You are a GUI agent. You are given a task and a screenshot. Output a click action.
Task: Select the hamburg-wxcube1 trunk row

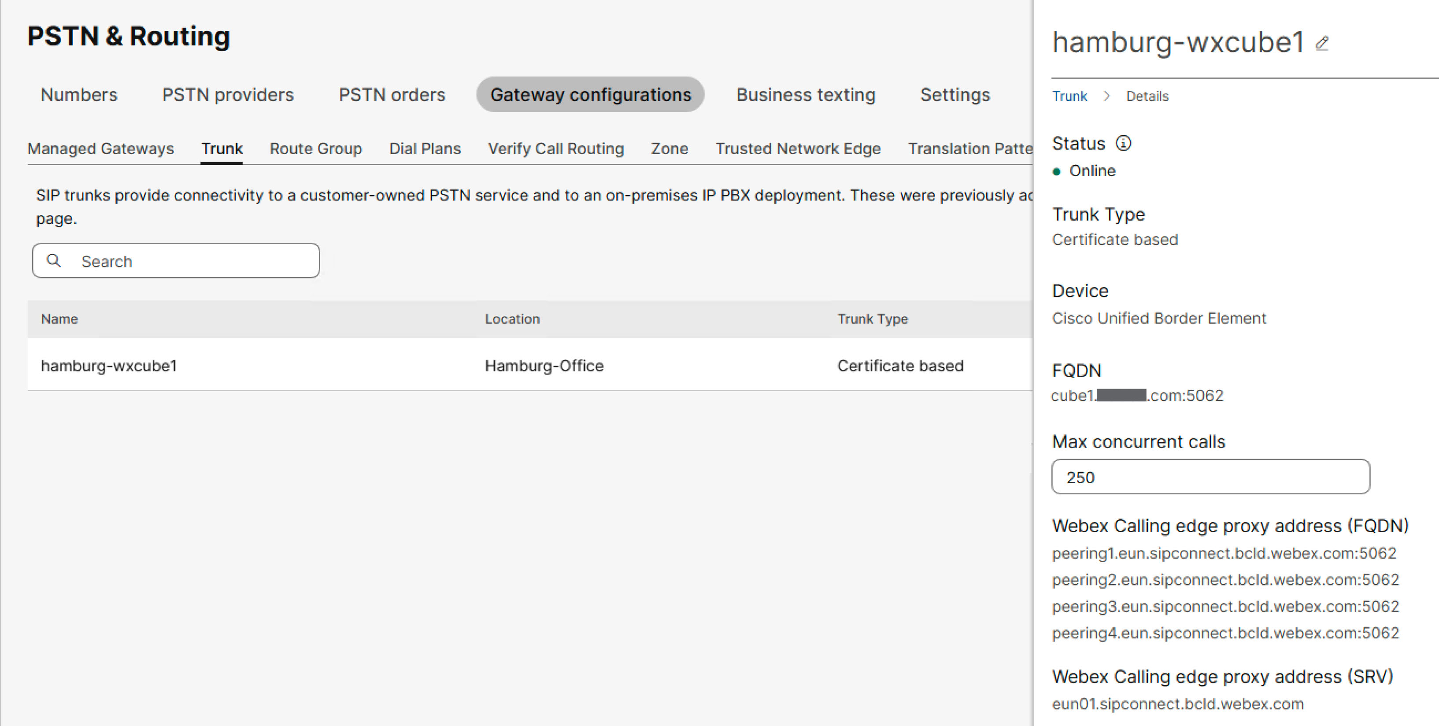108,366
